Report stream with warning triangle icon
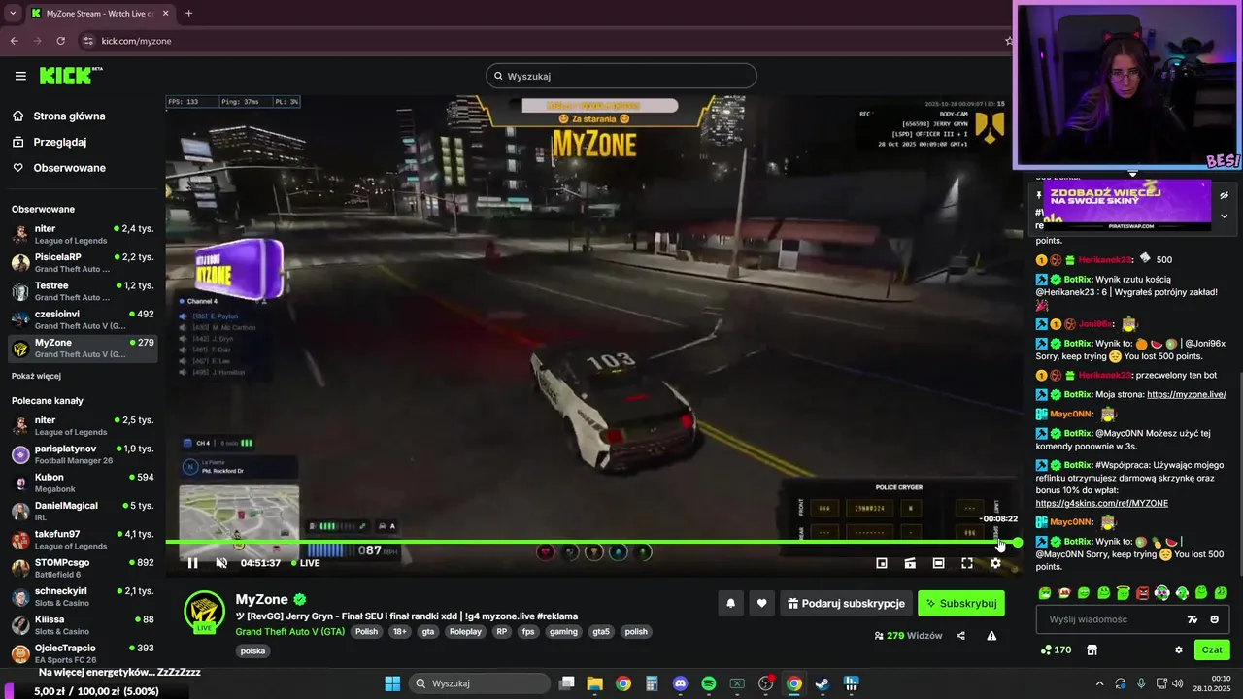 tap(991, 636)
